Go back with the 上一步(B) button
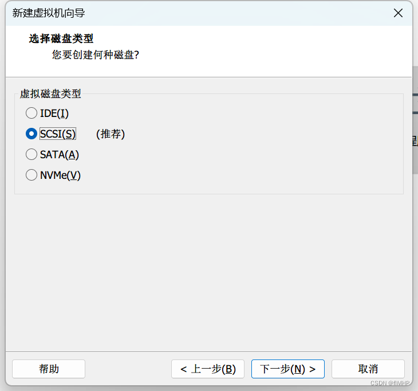 (x=208, y=369)
